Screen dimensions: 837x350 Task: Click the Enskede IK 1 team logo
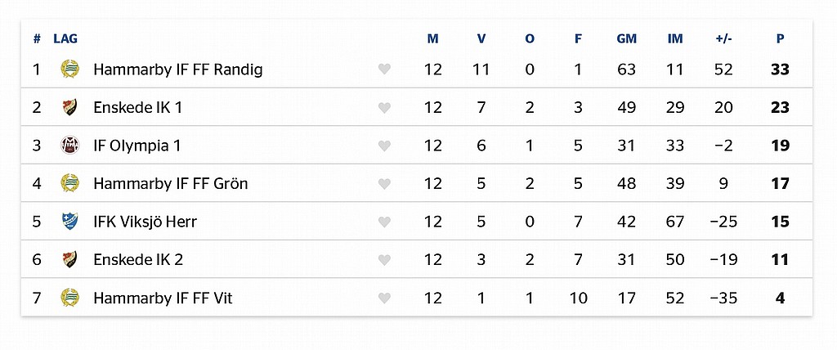coord(70,107)
